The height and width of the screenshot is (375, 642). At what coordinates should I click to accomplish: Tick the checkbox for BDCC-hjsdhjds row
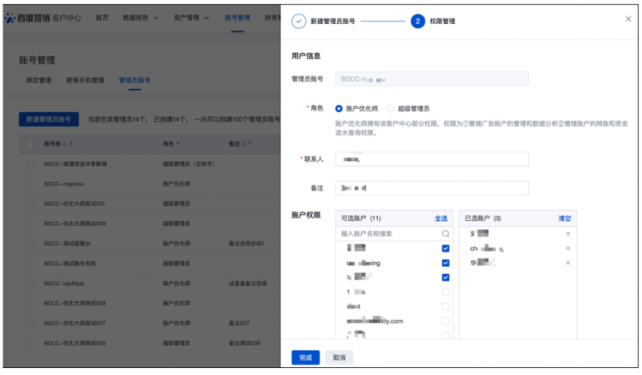tap(30, 284)
